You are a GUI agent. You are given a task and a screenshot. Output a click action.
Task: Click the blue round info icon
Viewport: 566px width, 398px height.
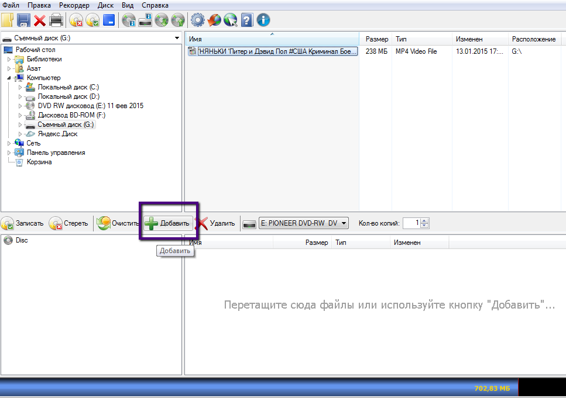[x=263, y=20]
